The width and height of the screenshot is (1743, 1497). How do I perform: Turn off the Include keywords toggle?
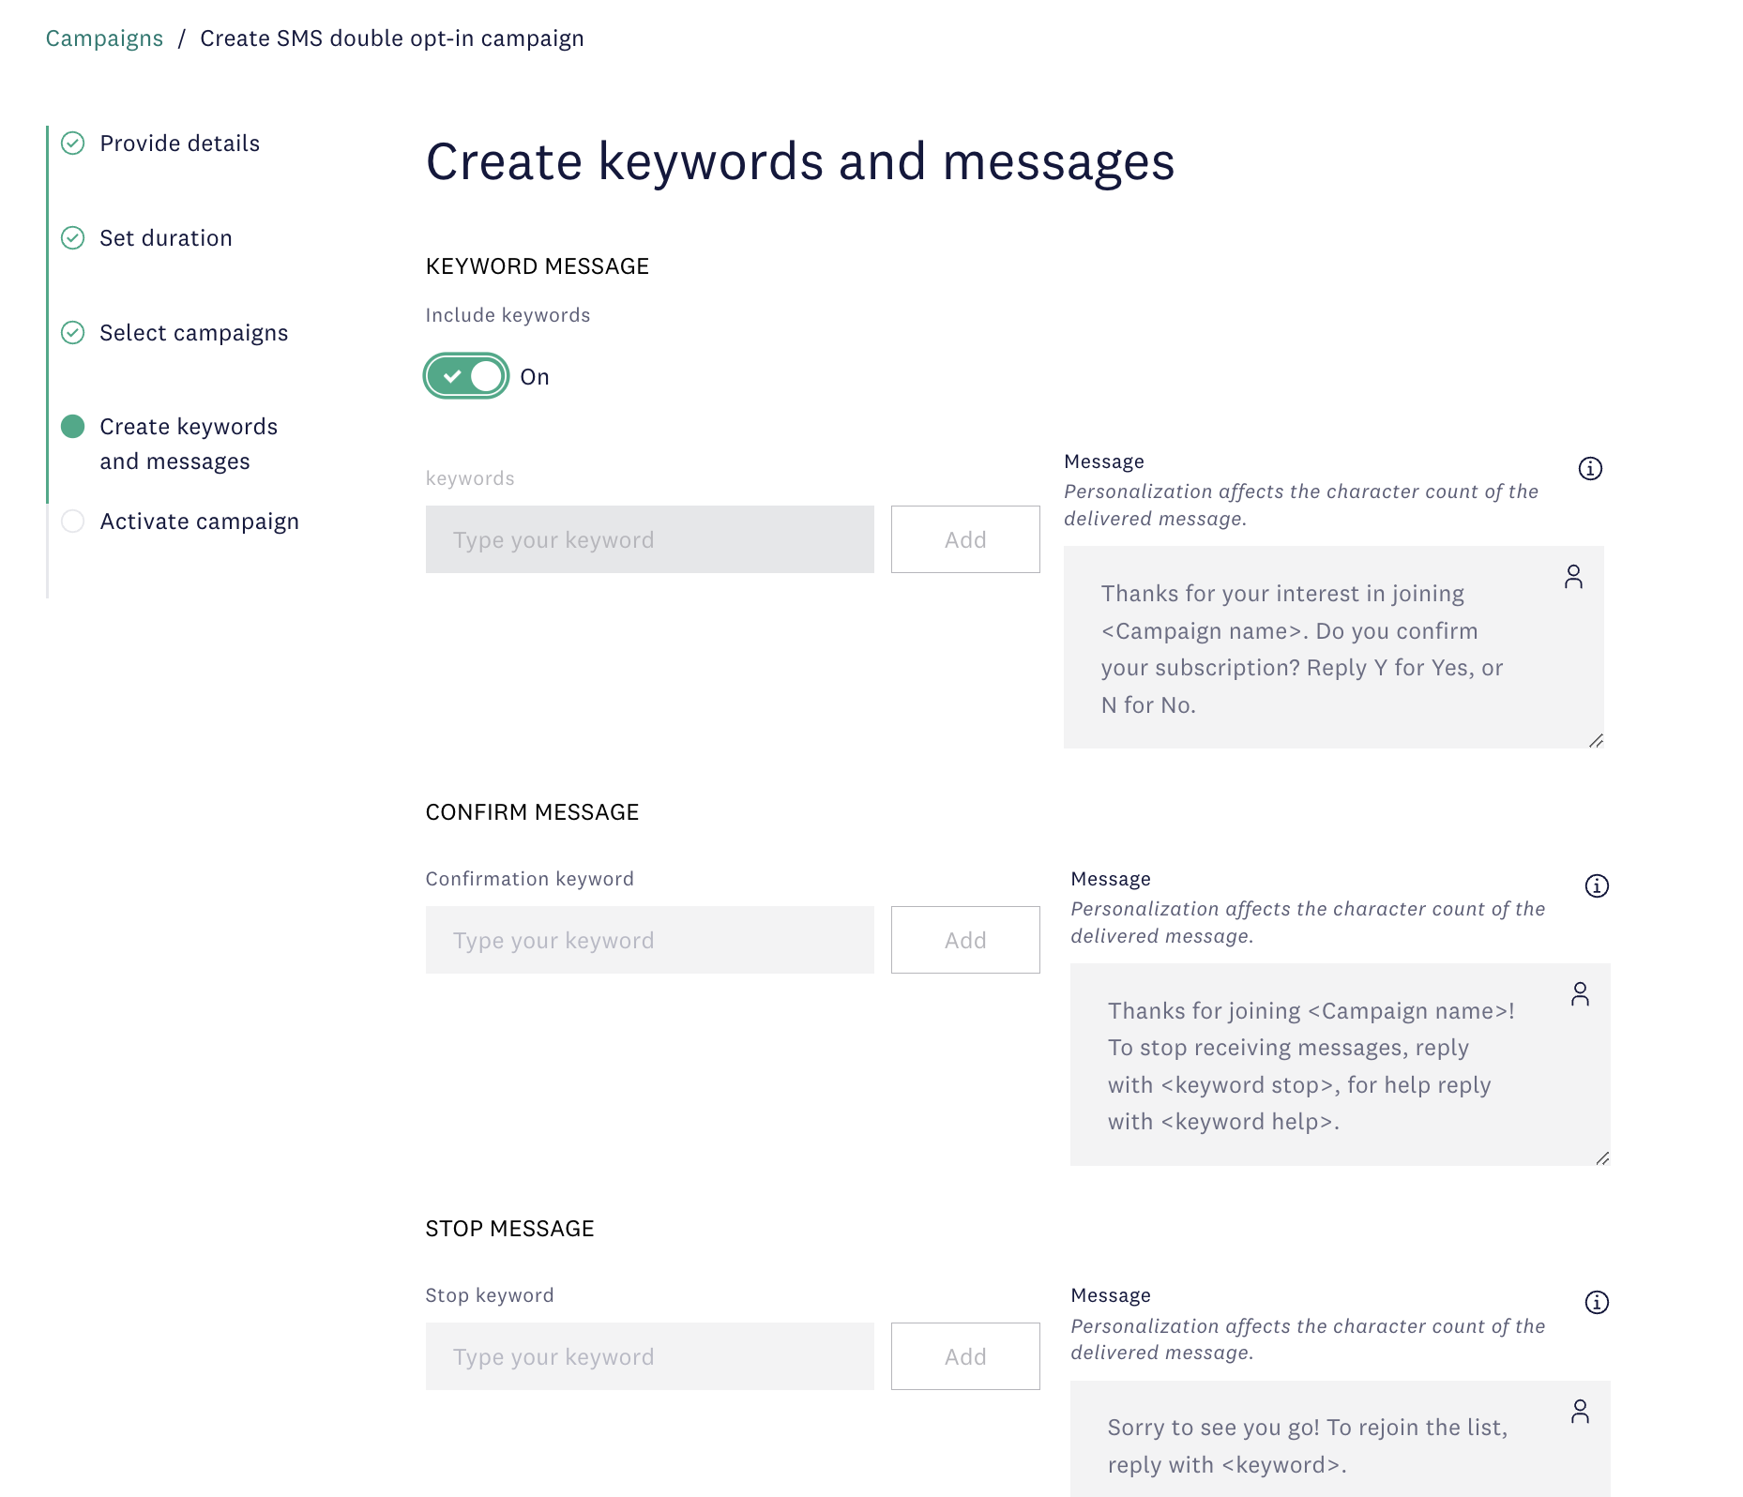point(466,376)
